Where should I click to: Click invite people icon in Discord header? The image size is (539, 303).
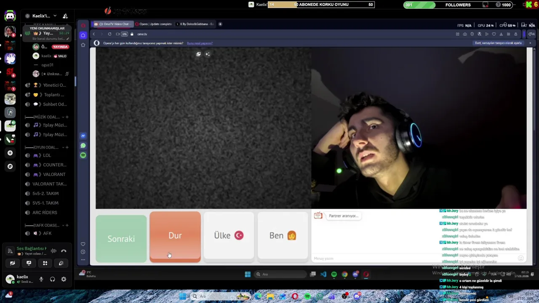[65, 16]
